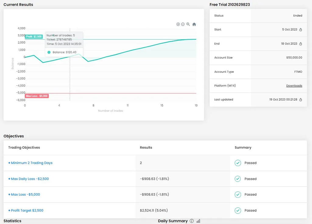
Task: Click the Summary column header
Action: 243,147
